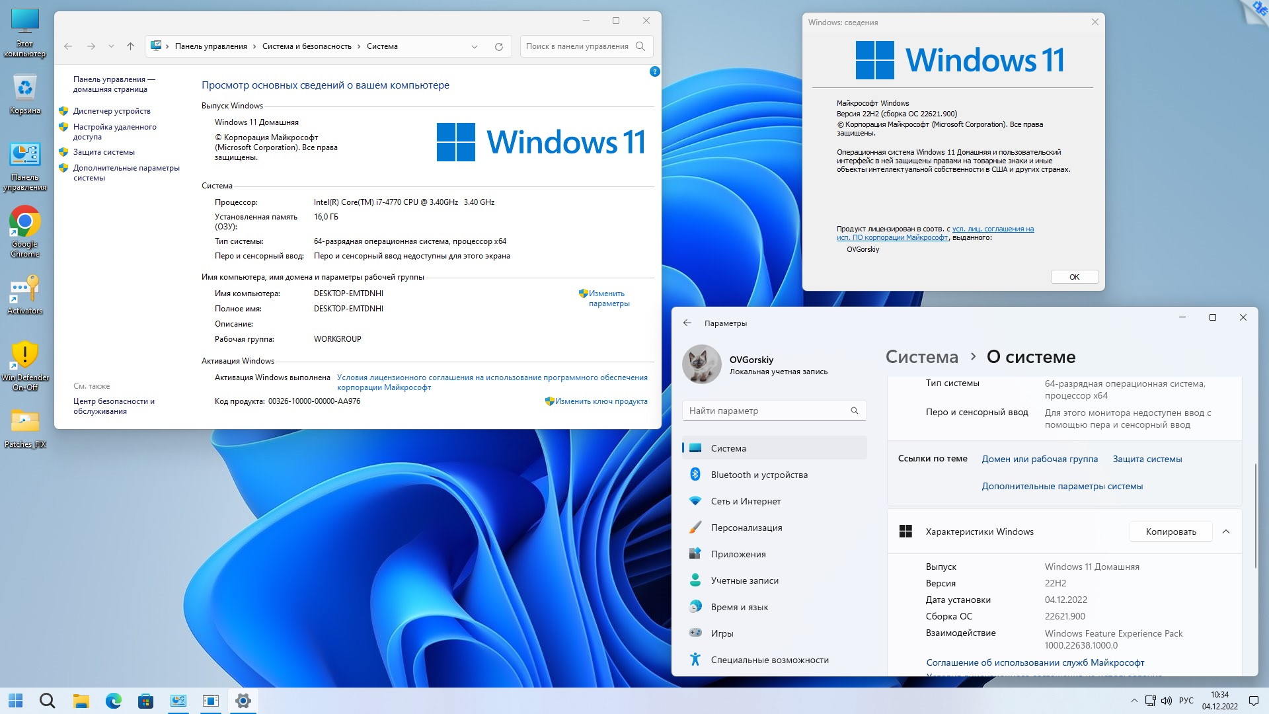
Task: Open Панель управления desktop shortcut
Action: pos(24,167)
